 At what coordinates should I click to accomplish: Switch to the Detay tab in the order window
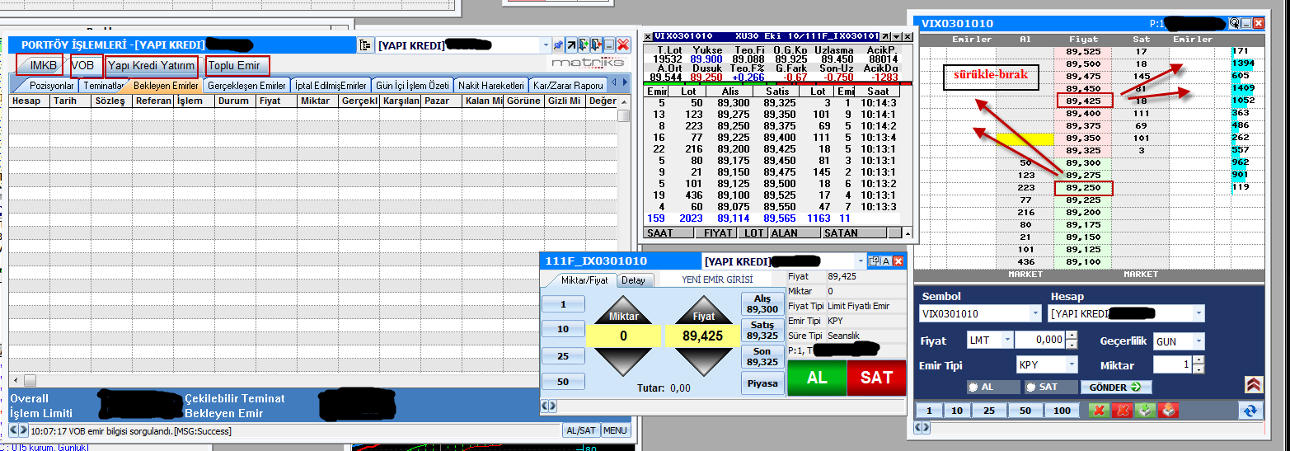[x=634, y=280]
